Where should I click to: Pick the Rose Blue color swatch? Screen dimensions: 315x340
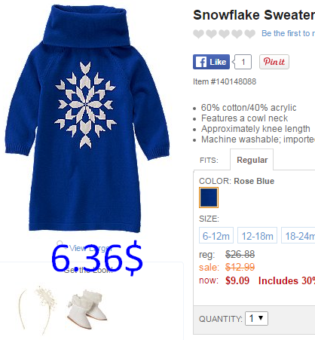[209, 198]
